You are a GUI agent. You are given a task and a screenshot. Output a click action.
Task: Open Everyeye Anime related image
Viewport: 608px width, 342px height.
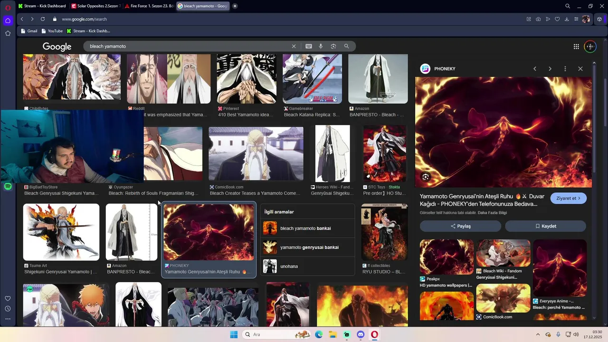pos(560,268)
